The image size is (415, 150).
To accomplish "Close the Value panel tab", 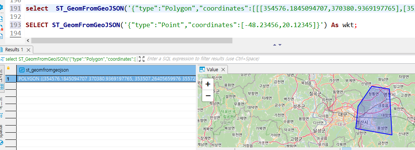I will pos(223,70).
